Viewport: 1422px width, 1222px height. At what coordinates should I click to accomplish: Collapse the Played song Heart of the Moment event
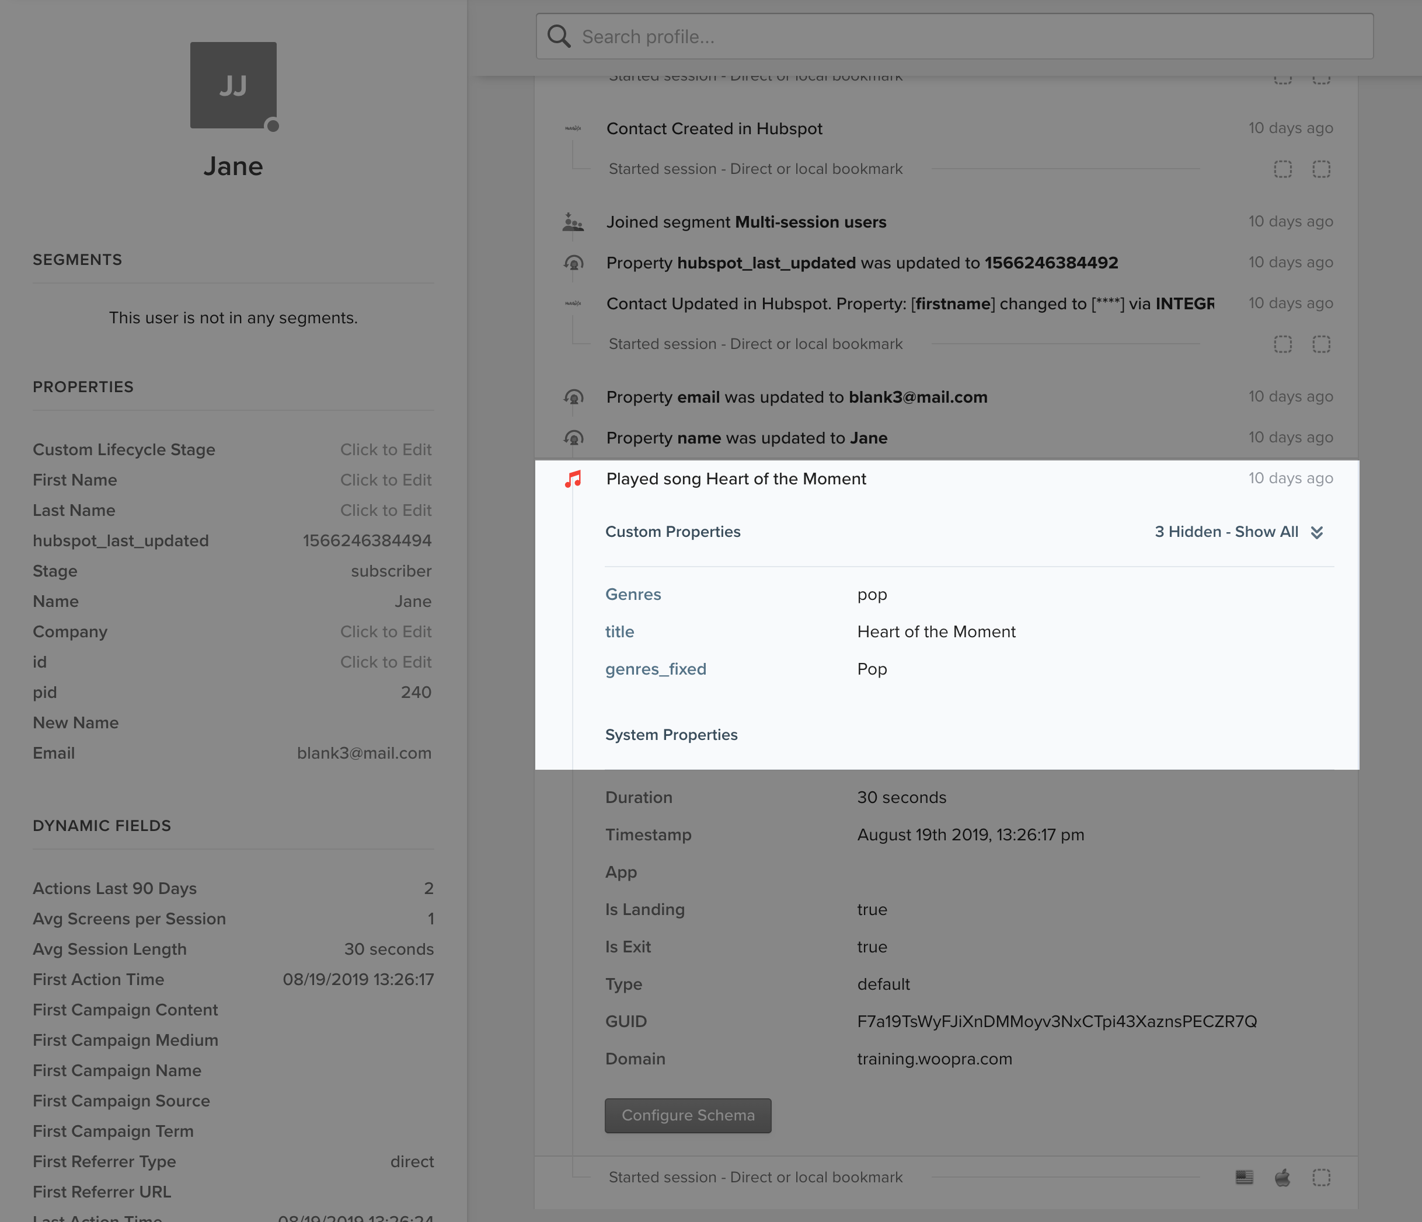pos(736,479)
